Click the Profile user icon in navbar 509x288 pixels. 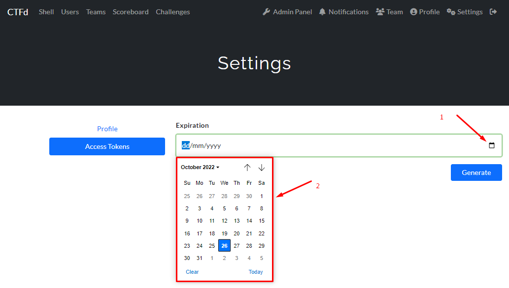(x=413, y=12)
